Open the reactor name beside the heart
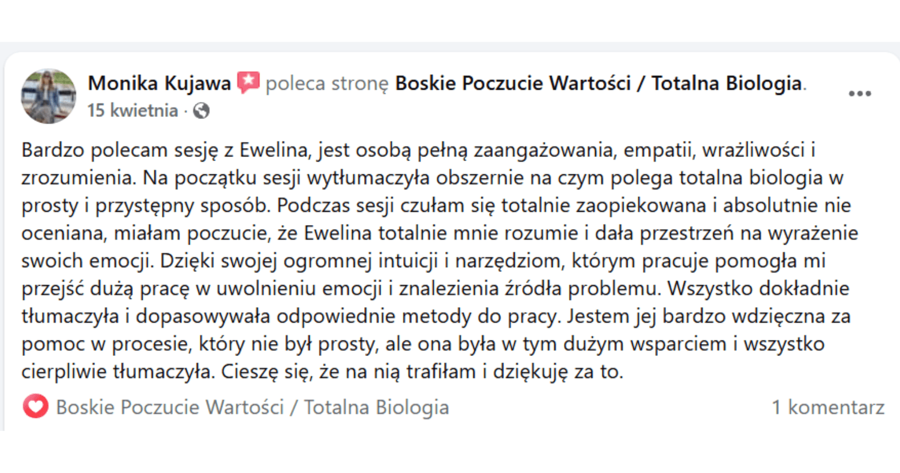This screenshot has height=473, width=900. point(252,408)
